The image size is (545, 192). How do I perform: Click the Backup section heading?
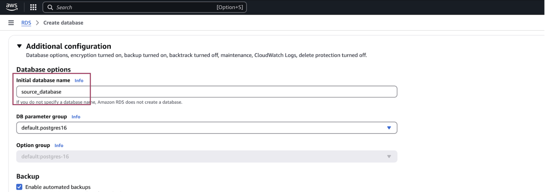point(28,176)
